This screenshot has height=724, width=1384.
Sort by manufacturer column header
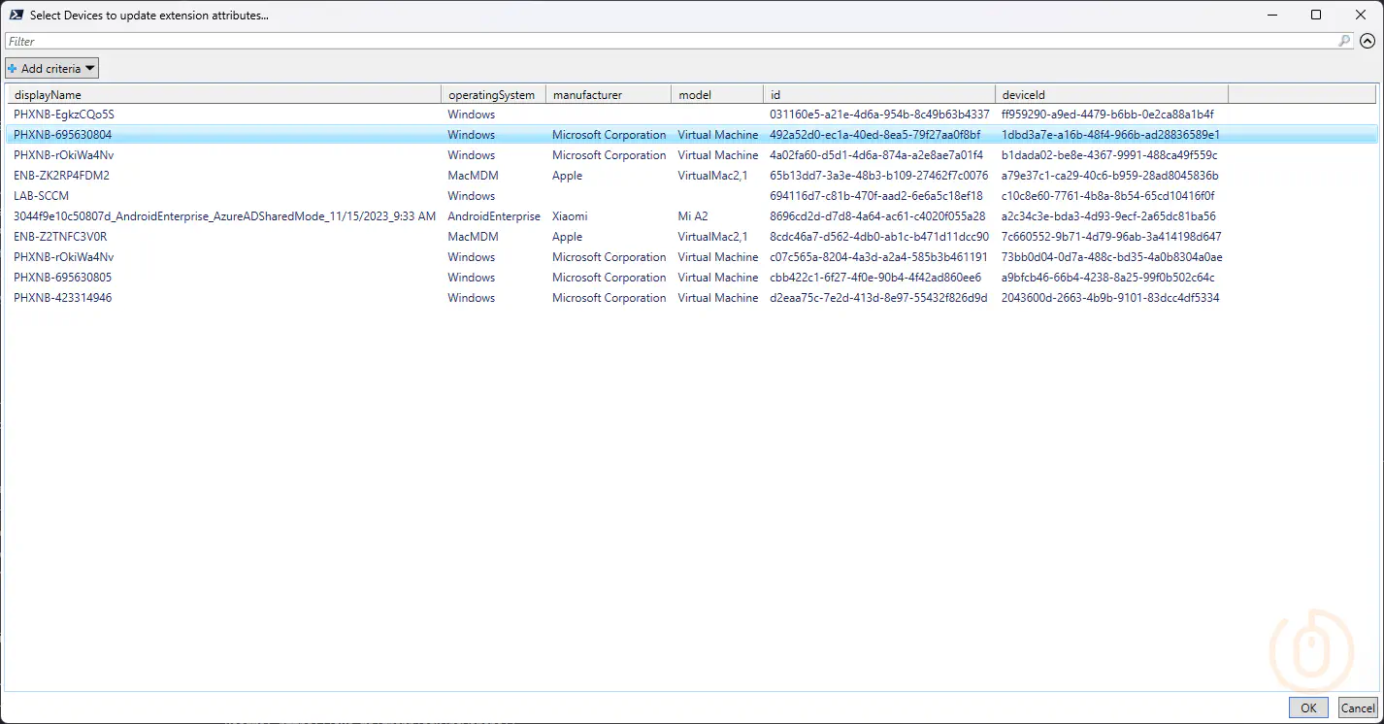608,95
